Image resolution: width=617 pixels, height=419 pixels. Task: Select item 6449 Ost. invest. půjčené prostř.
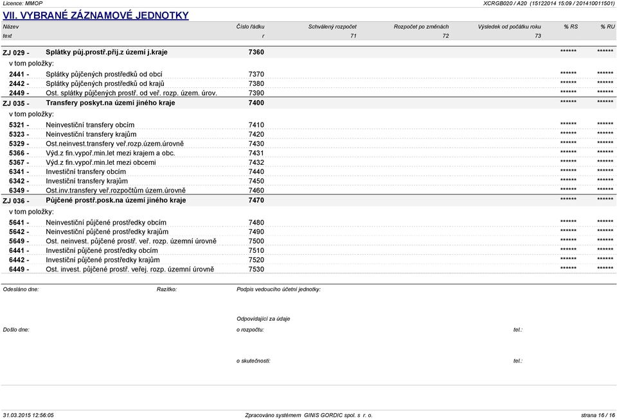click(308, 269)
